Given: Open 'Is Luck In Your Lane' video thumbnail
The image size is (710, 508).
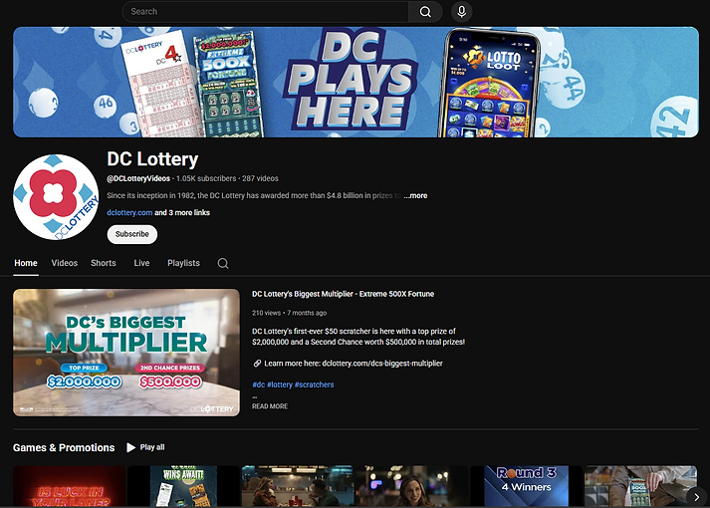Looking at the screenshot, I should [70, 486].
